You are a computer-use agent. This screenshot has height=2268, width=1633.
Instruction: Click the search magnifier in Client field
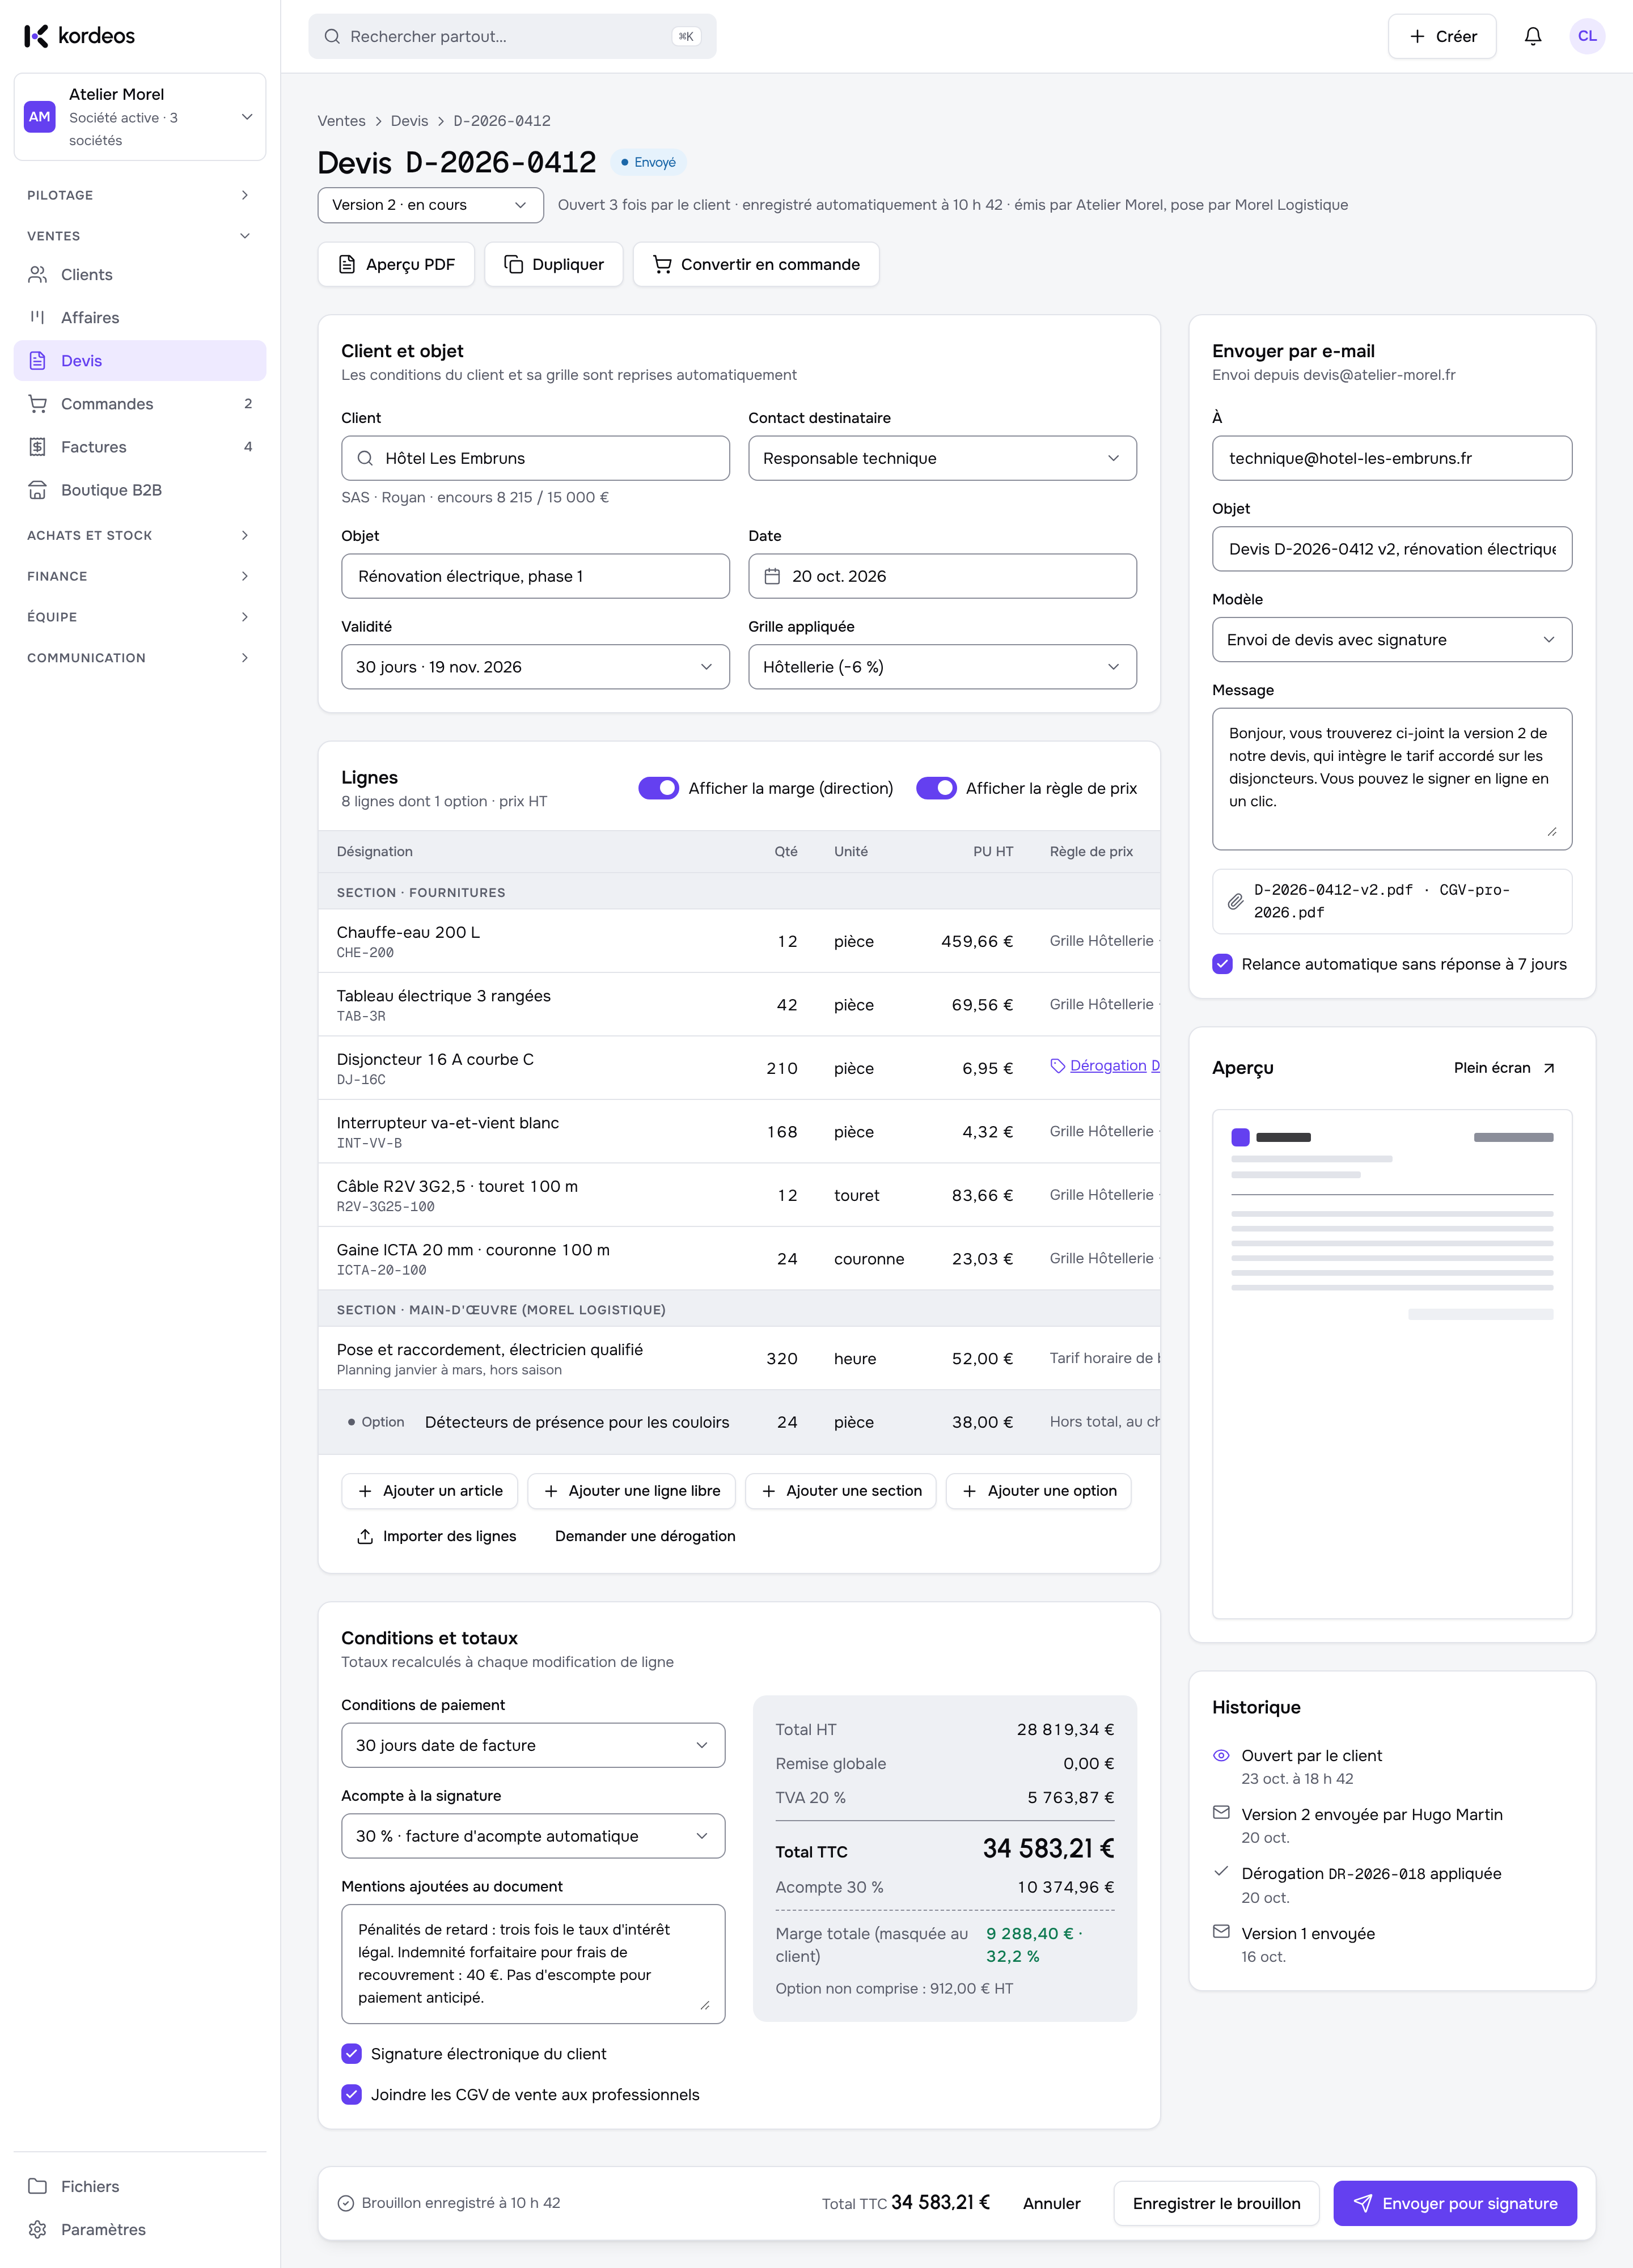point(365,458)
